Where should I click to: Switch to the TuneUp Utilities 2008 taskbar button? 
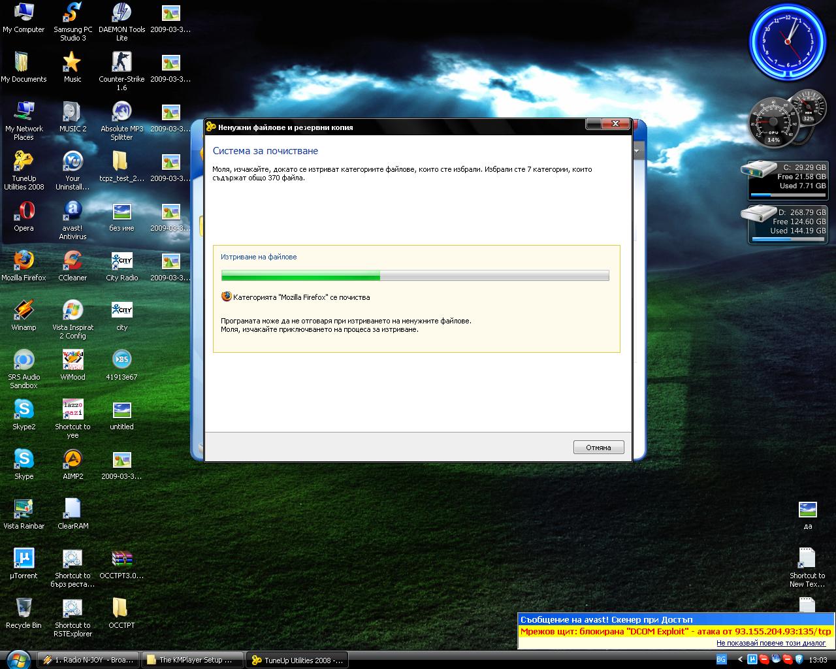click(297, 660)
